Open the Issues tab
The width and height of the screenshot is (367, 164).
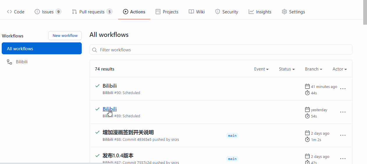point(48,12)
